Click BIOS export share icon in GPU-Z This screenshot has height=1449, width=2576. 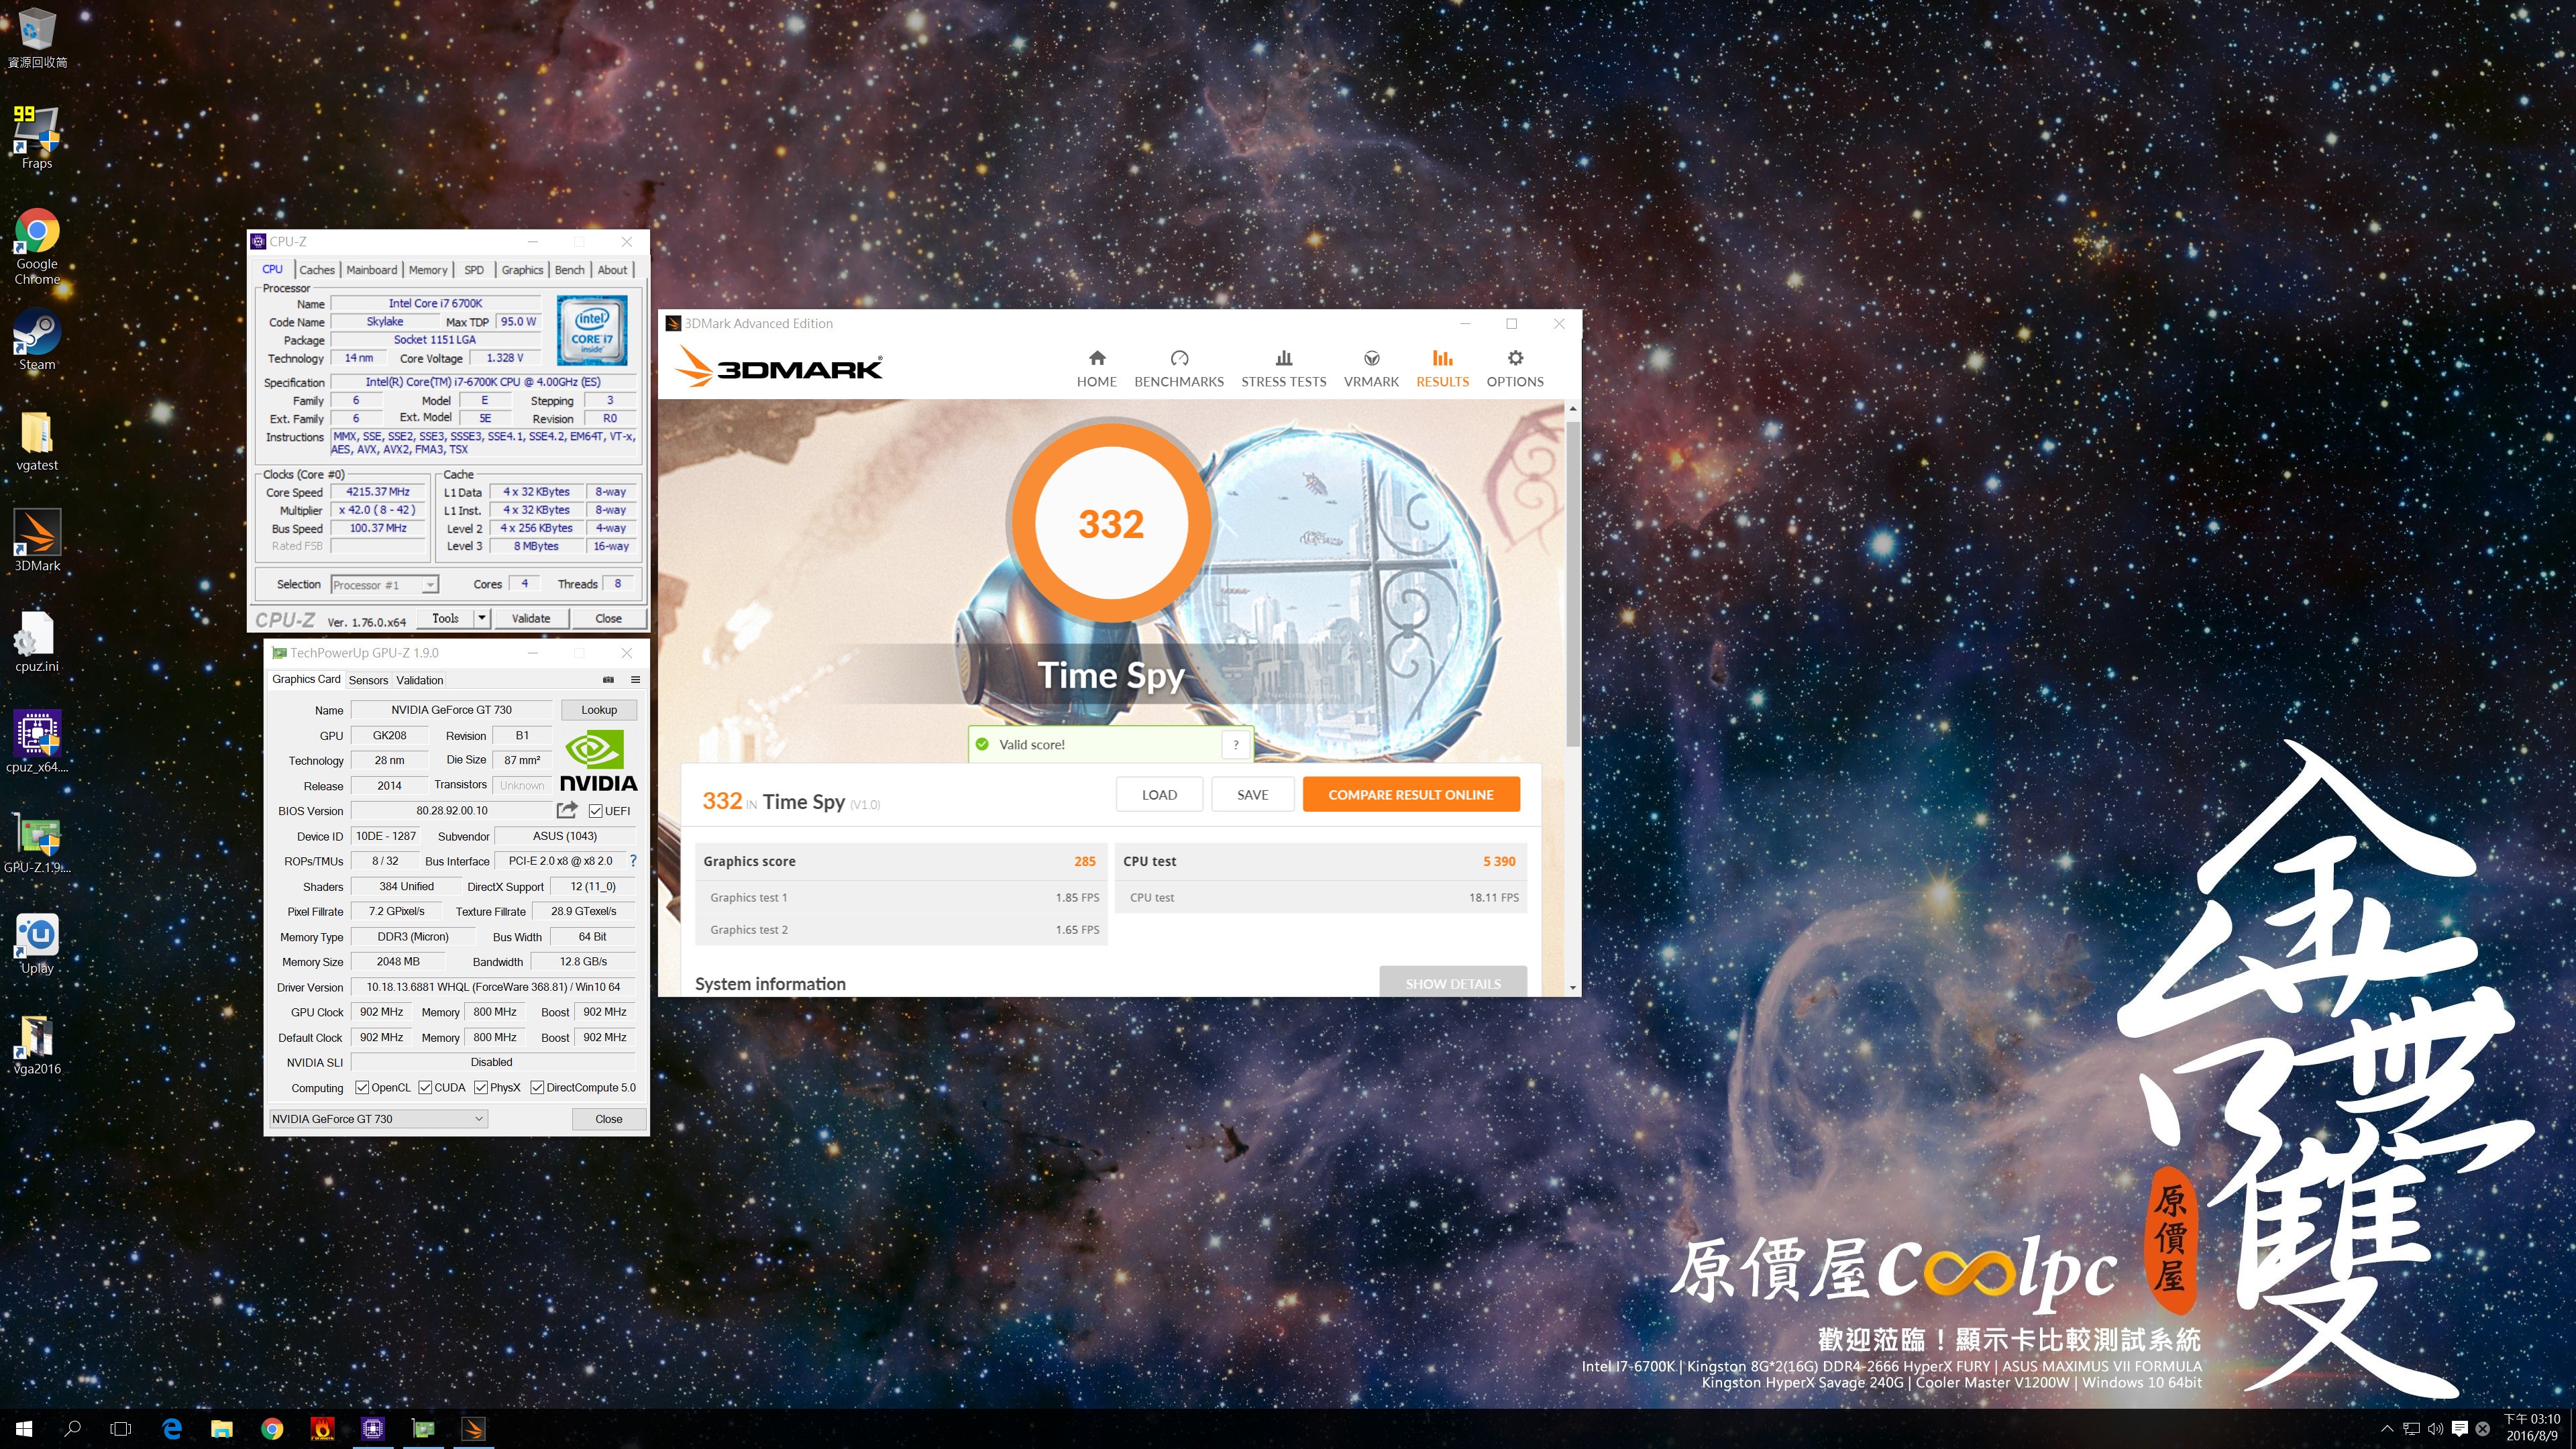pyautogui.click(x=567, y=810)
